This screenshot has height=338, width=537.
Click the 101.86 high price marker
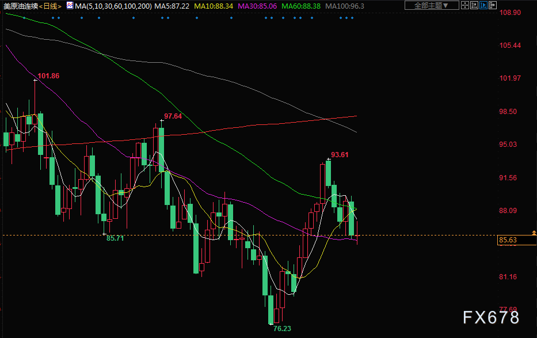point(48,76)
